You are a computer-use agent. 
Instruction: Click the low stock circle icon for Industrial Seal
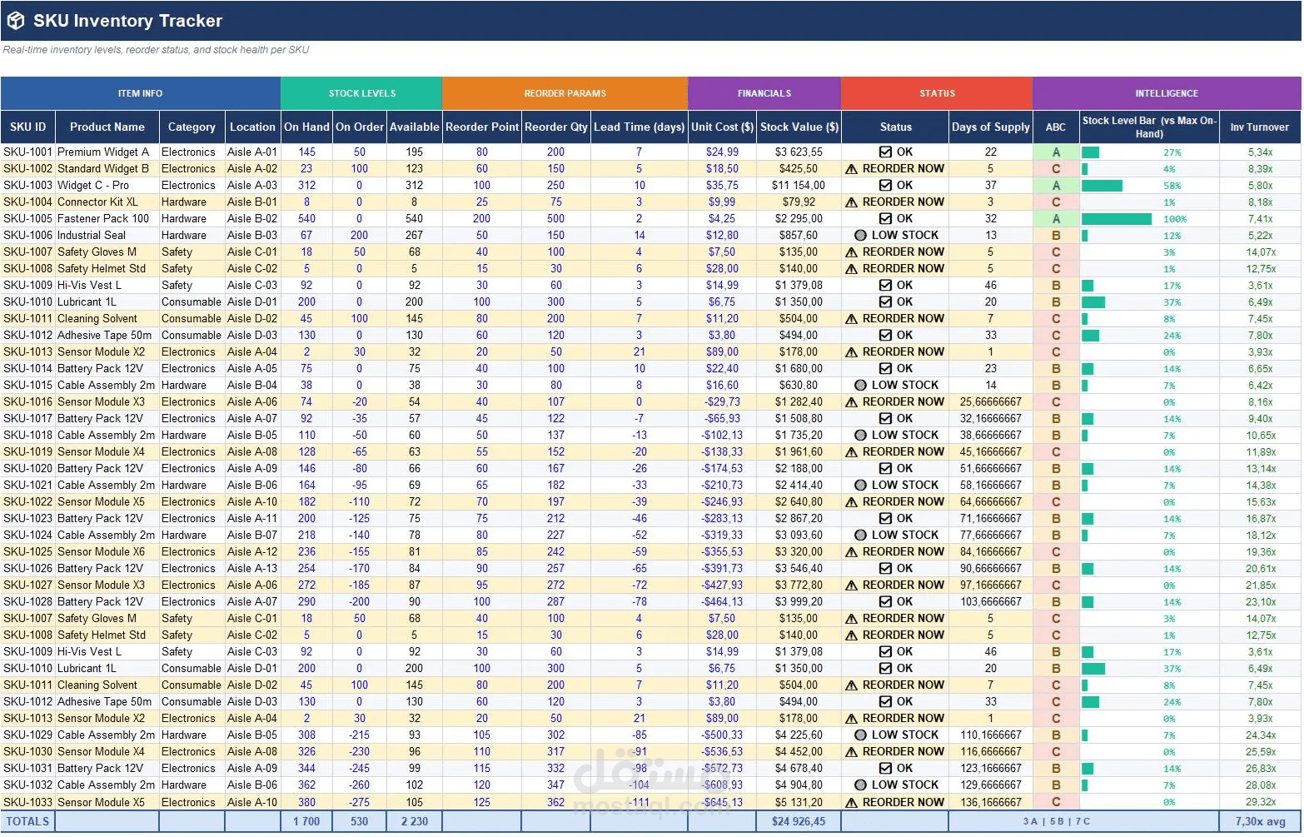coord(861,236)
